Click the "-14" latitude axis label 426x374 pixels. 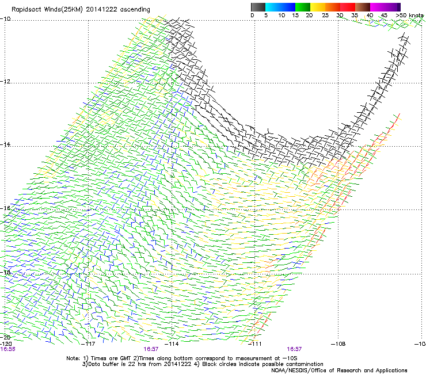tap(5, 144)
